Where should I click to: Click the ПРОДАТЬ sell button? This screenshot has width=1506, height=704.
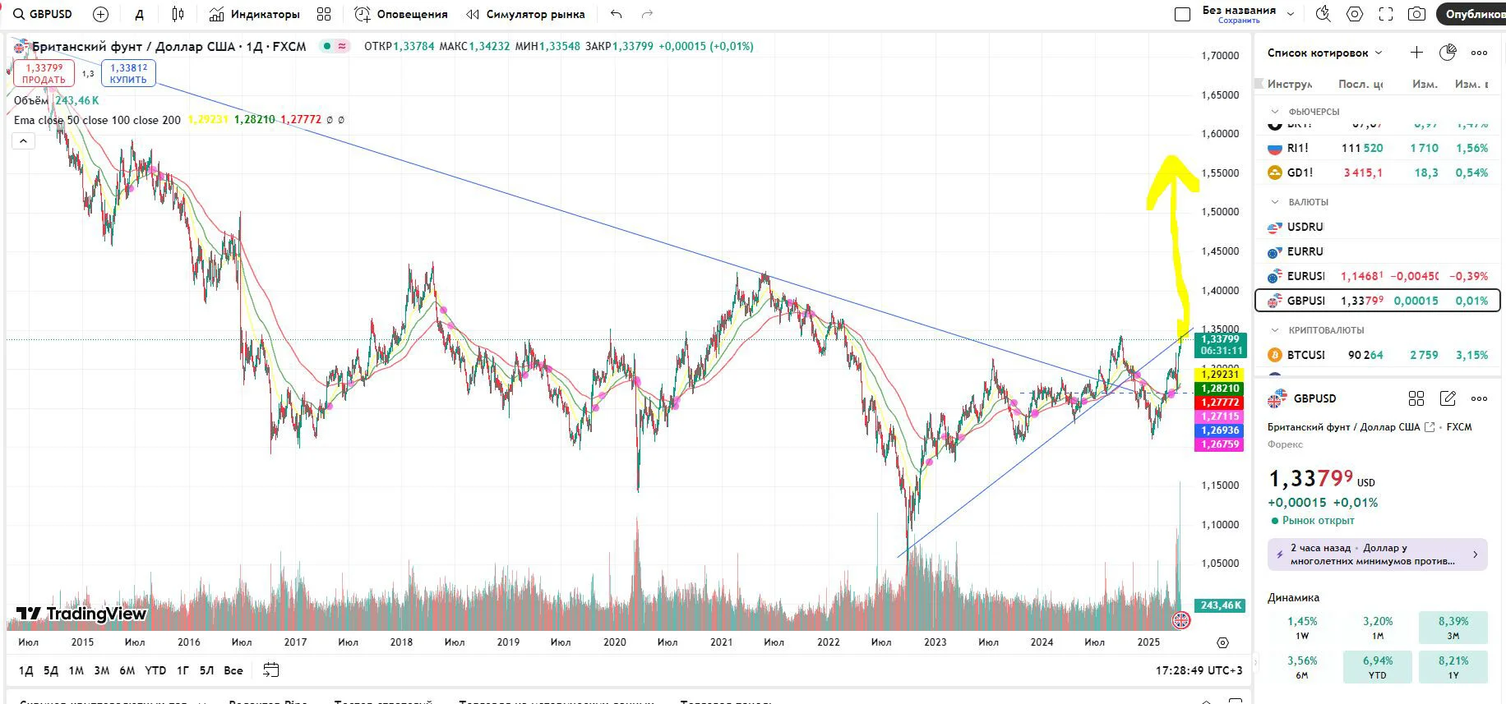(44, 73)
